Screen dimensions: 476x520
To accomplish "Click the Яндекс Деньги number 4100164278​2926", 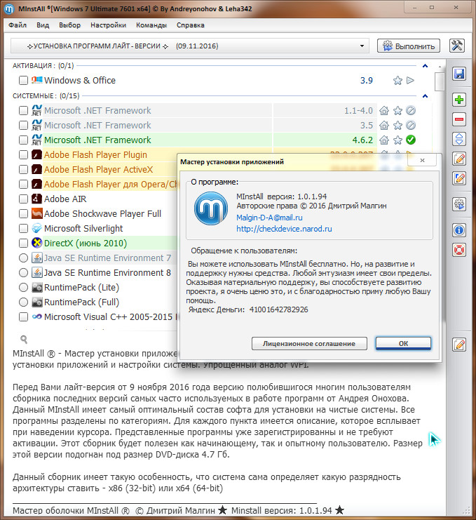I will point(278,309).
